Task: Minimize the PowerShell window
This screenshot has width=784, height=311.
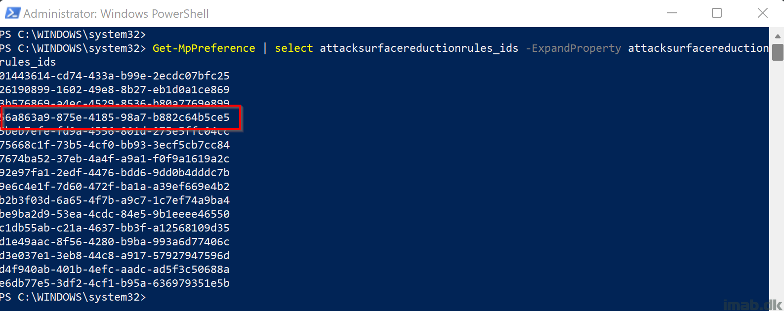Action: tap(672, 13)
